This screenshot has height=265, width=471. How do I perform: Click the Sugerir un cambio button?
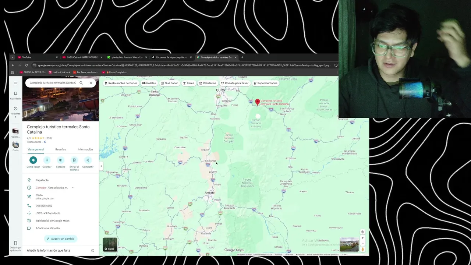point(60,239)
